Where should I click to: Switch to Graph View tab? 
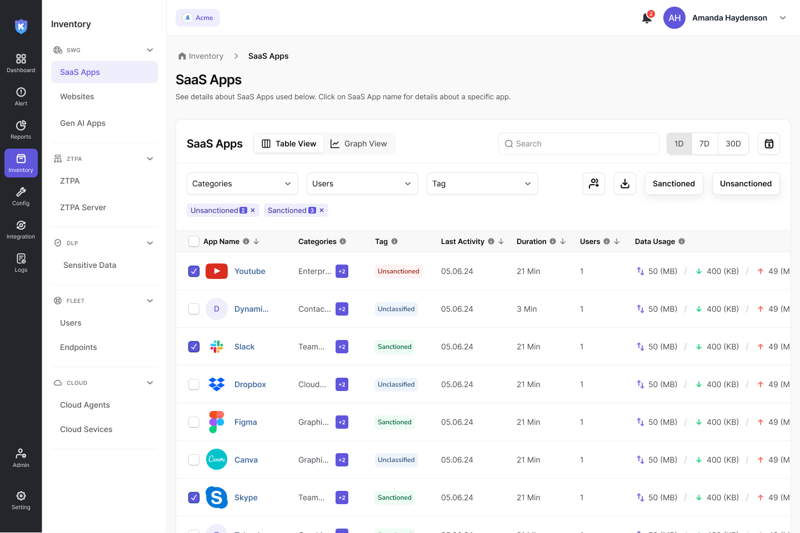tap(359, 144)
